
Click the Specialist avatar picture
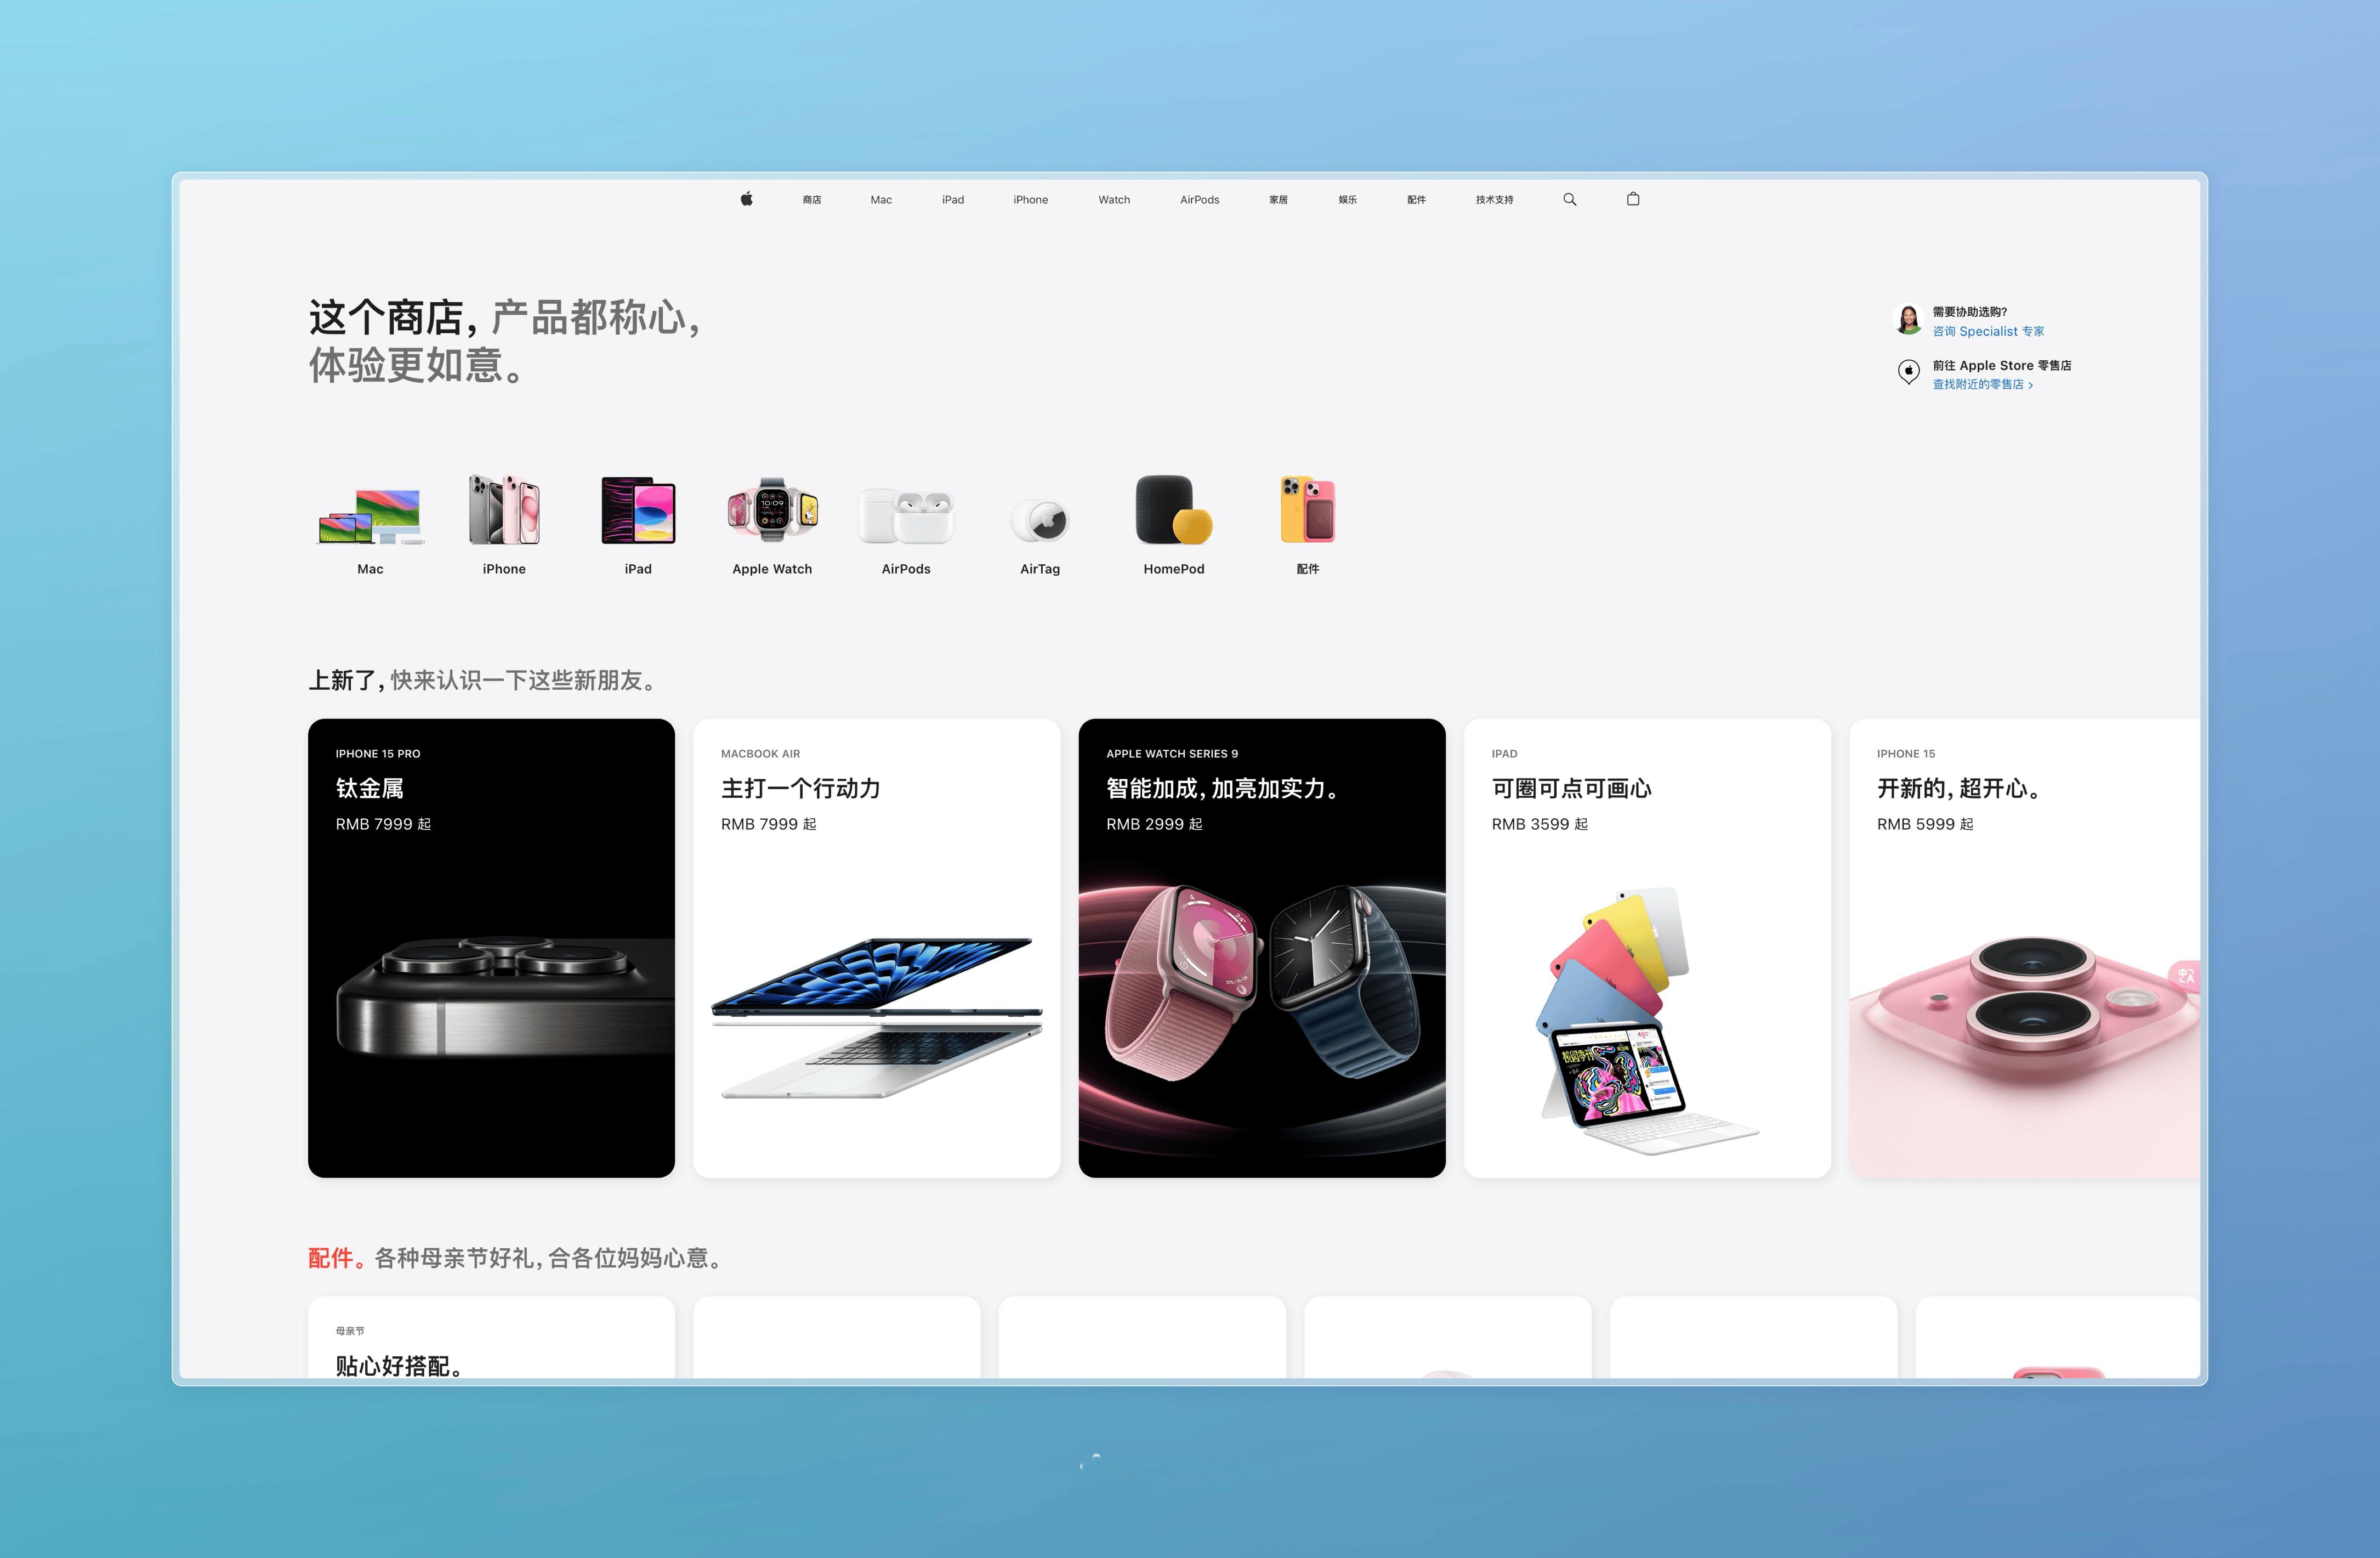(1909, 320)
